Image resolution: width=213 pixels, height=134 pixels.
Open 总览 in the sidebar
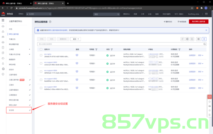click(x=10, y=29)
